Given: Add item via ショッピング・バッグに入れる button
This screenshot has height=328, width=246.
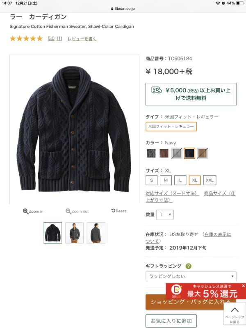Looking at the screenshot, I should (191, 302).
